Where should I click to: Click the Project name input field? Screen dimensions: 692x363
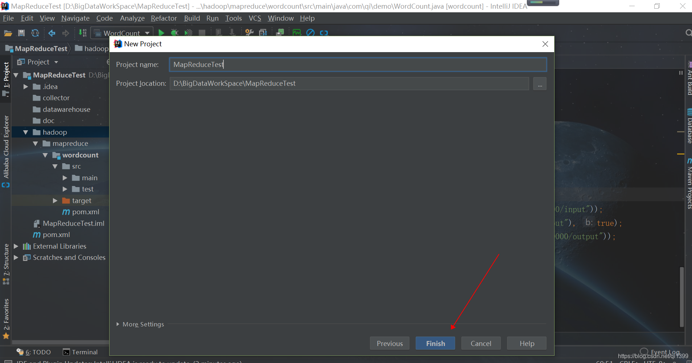coord(358,64)
